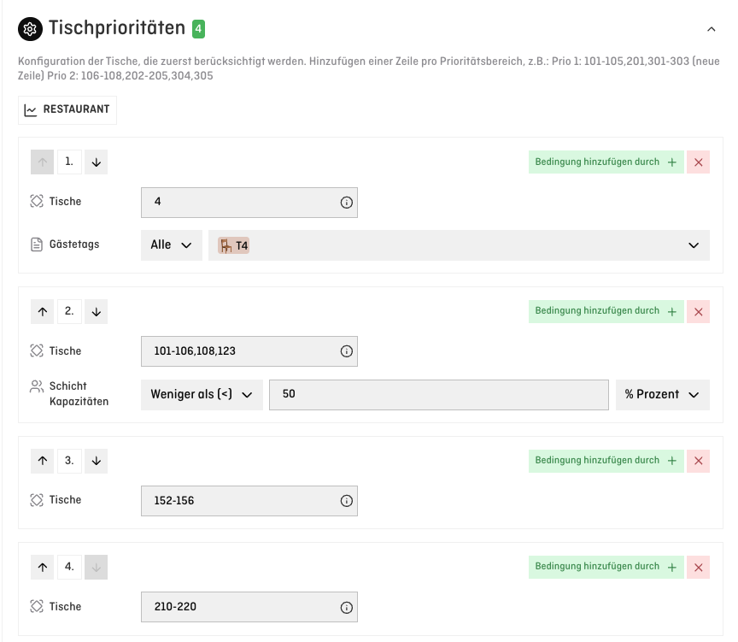The width and height of the screenshot is (738, 642).
Task: Delete priority row 1 with red X
Action: 698,162
